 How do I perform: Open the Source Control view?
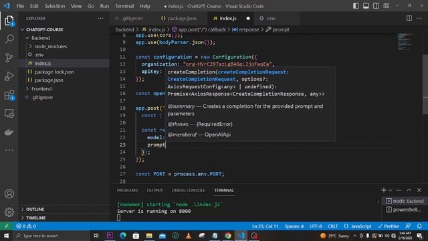point(9,58)
